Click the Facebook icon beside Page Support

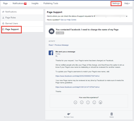point(3,29)
